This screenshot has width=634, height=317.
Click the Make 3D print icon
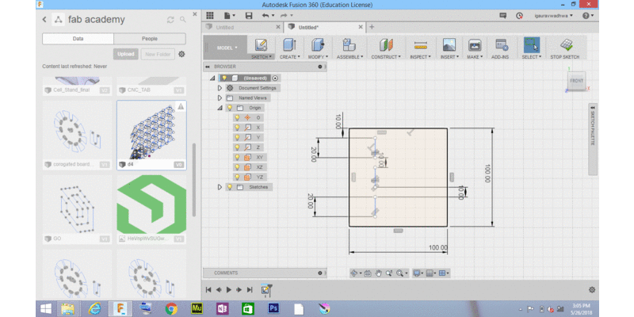[x=475, y=45]
